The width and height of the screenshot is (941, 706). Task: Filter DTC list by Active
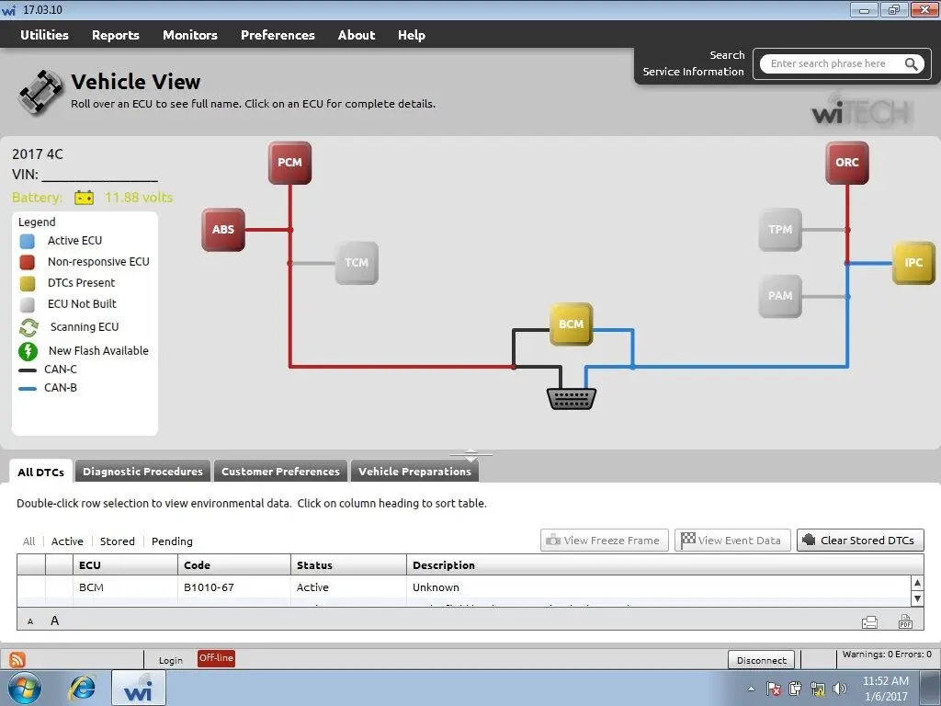[67, 541]
